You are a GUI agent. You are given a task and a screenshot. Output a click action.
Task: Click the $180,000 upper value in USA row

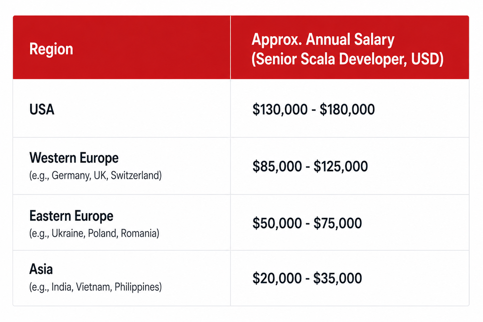[347, 109]
